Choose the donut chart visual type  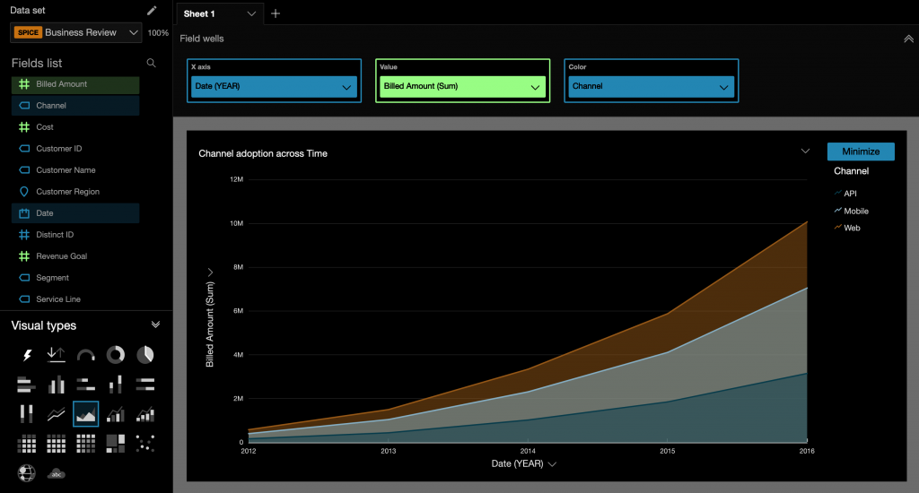coord(115,356)
